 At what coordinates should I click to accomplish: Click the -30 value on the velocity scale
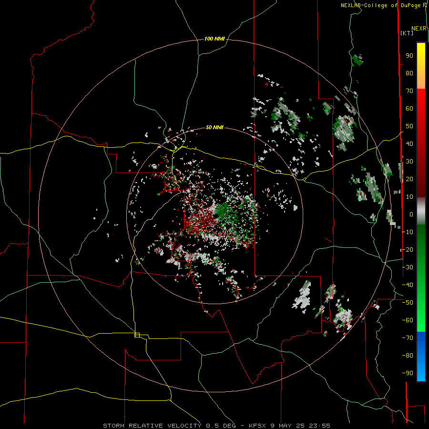click(x=408, y=267)
